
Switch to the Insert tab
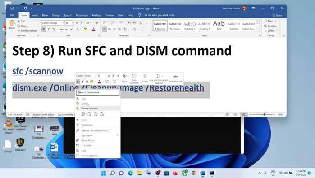pos(35,15)
